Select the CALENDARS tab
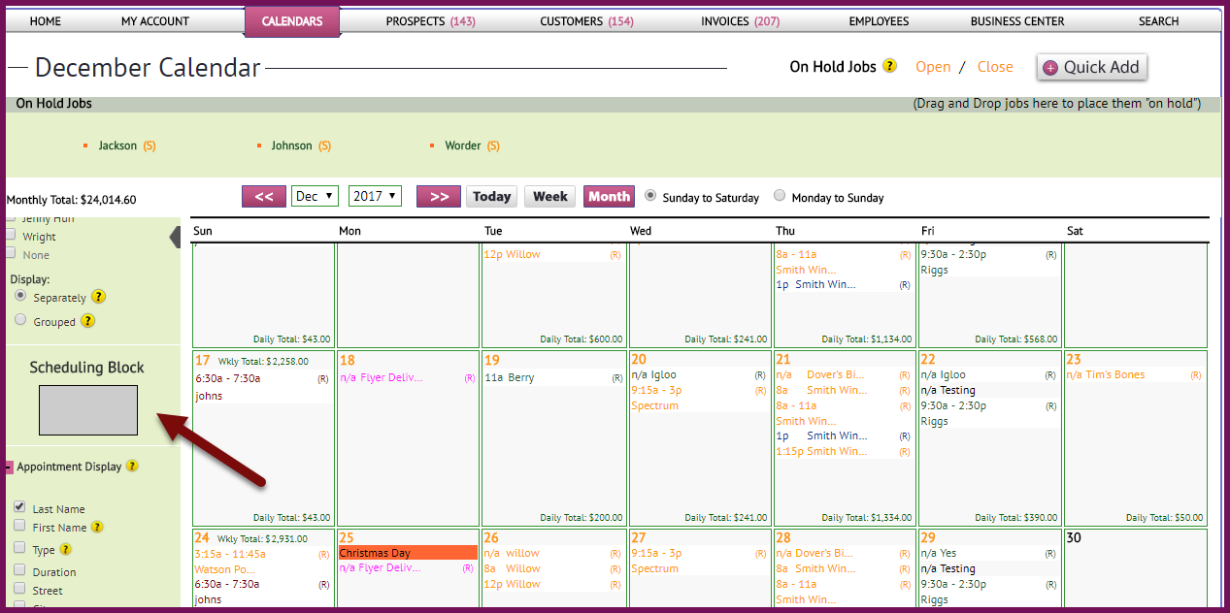Image resolution: width=1230 pixels, height=613 pixels. point(292,20)
